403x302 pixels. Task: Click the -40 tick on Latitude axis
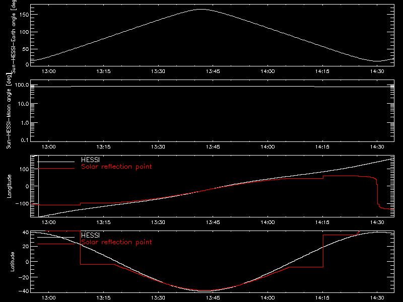(x=24, y=291)
